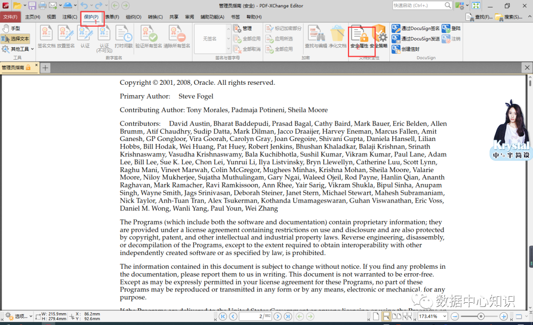Click Certify (认证) visible icon

click(x=85, y=36)
